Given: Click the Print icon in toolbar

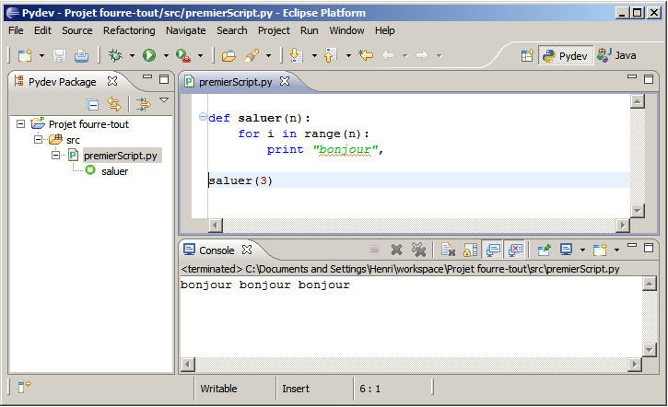Looking at the screenshot, I should pyautogui.click(x=81, y=55).
